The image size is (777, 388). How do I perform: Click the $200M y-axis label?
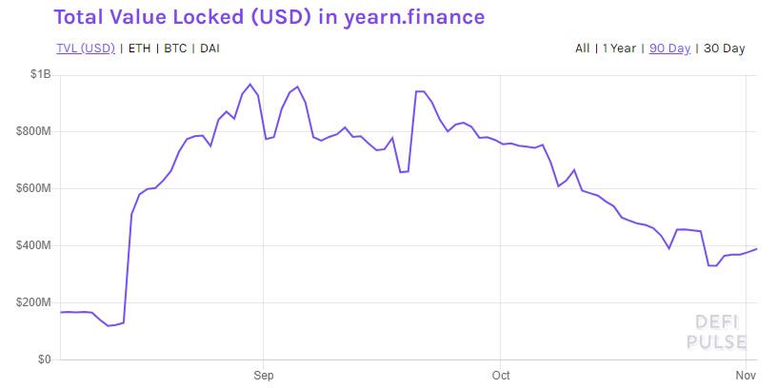tap(33, 302)
